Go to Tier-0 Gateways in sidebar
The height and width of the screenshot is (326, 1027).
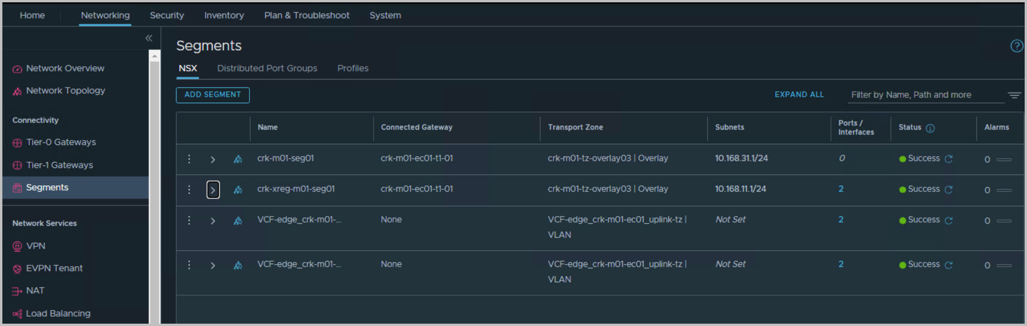(x=61, y=142)
